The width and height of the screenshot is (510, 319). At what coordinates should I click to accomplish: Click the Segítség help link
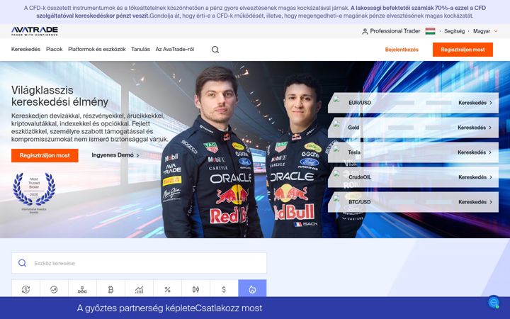[454, 31]
